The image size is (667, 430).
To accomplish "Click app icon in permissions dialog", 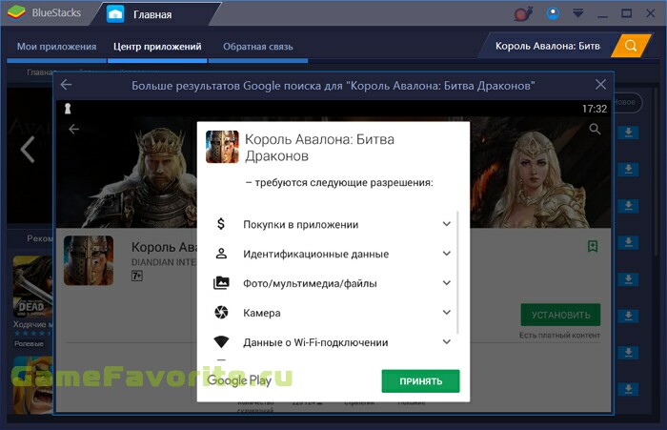I will 222,147.
